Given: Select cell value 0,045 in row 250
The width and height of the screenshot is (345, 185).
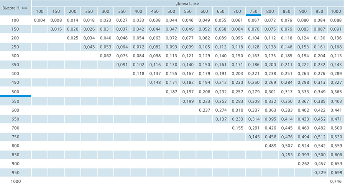Looking at the screenshot, I should pos(89,47).
